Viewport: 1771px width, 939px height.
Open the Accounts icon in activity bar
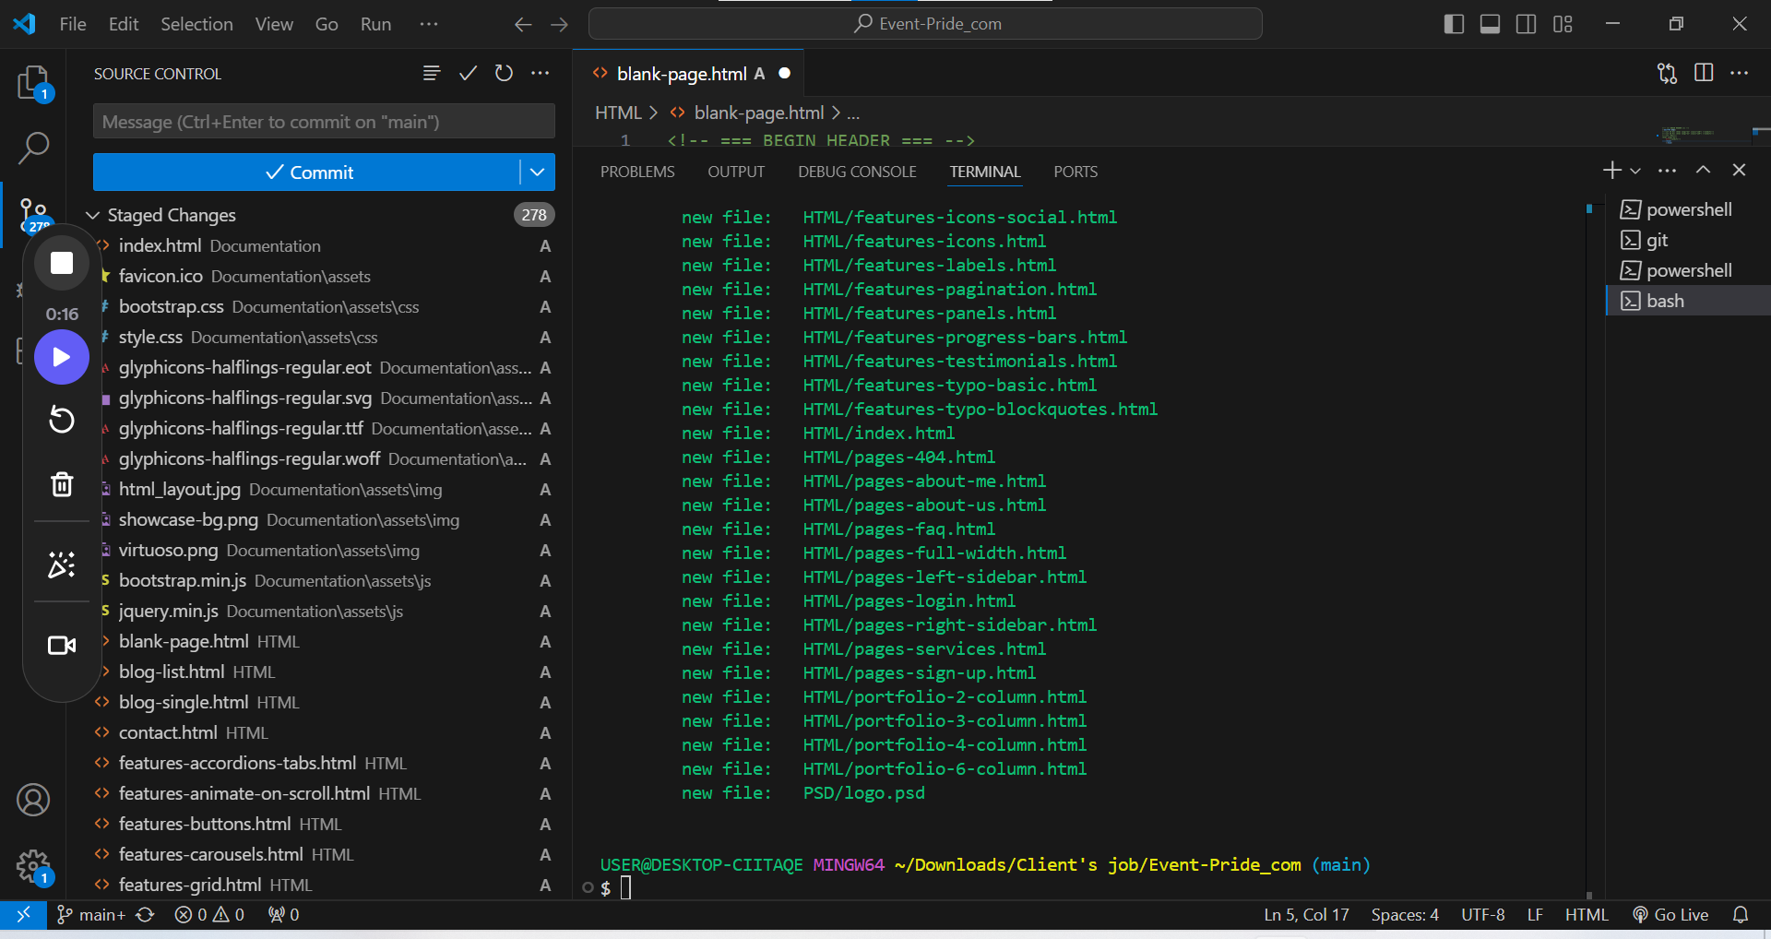point(33,800)
